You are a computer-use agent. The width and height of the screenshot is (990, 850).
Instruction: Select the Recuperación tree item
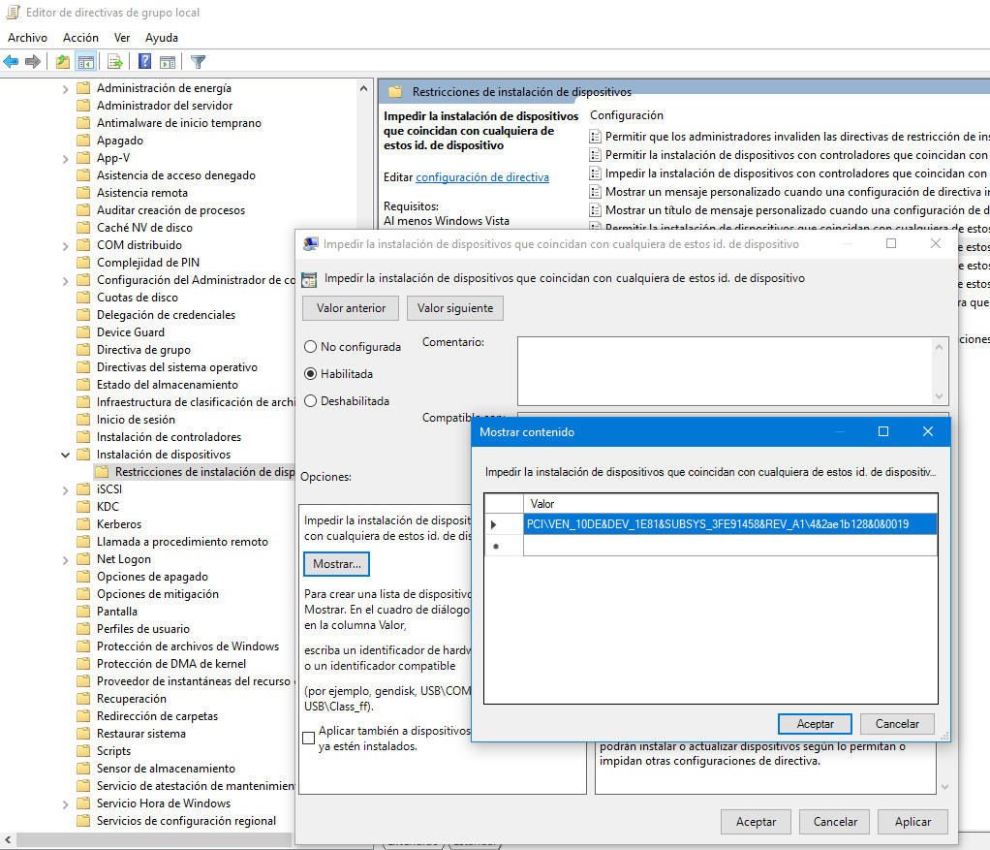pyautogui.click(x=132, y=699)
